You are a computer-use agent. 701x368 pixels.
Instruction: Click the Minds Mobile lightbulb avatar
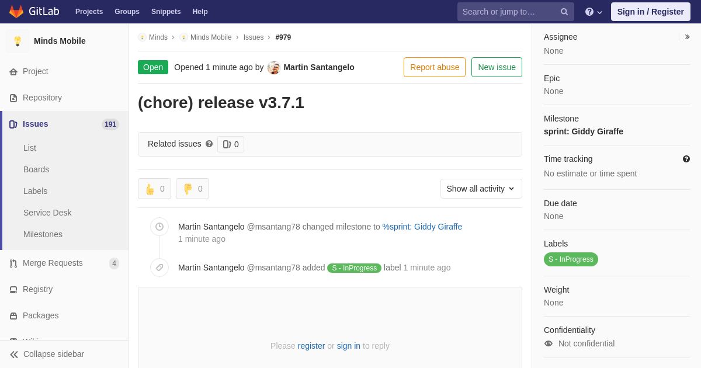click(18, 41)
